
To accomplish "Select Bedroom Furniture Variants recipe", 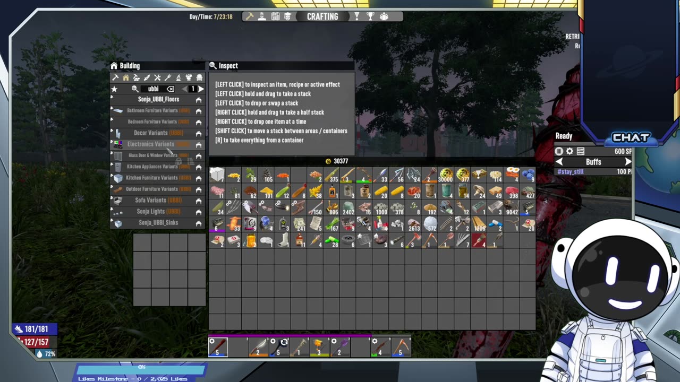I will tap(158, 121).
